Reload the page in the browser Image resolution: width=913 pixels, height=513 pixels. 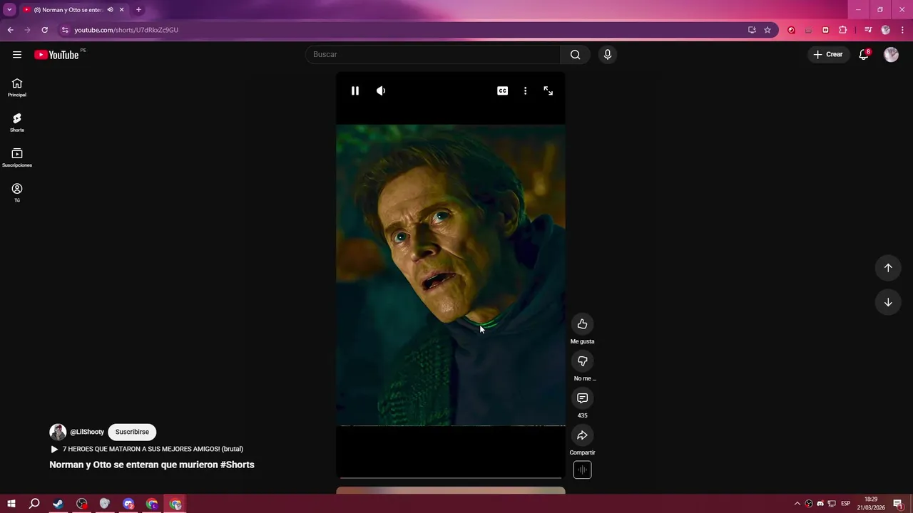(x=44, y=30)
